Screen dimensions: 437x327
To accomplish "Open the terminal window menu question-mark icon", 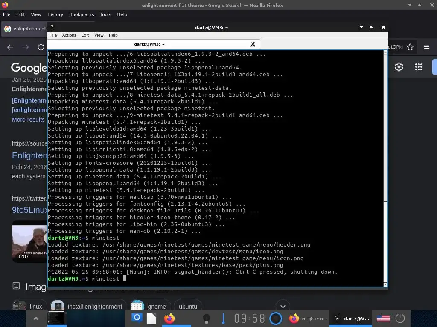I will click(52, 27).
